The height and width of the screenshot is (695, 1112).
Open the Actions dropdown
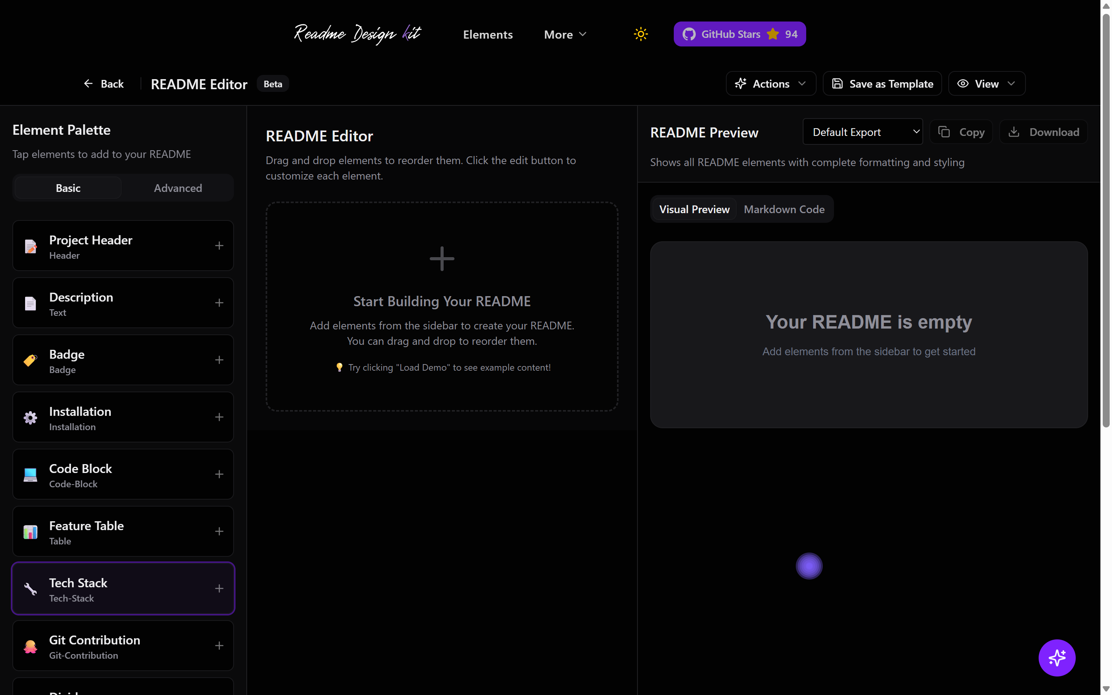pos(770,83)
